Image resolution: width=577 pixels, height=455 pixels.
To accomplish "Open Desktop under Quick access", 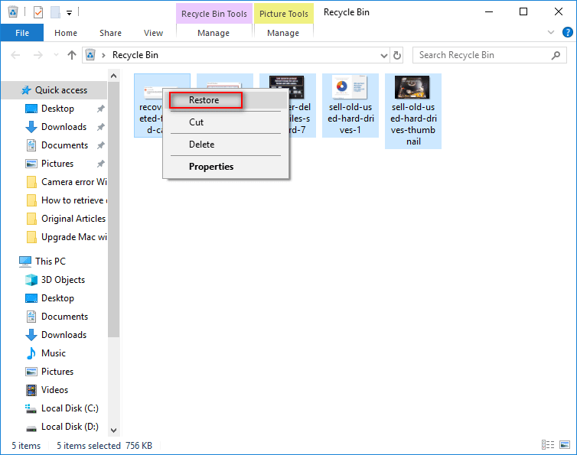I will [57, 109].
